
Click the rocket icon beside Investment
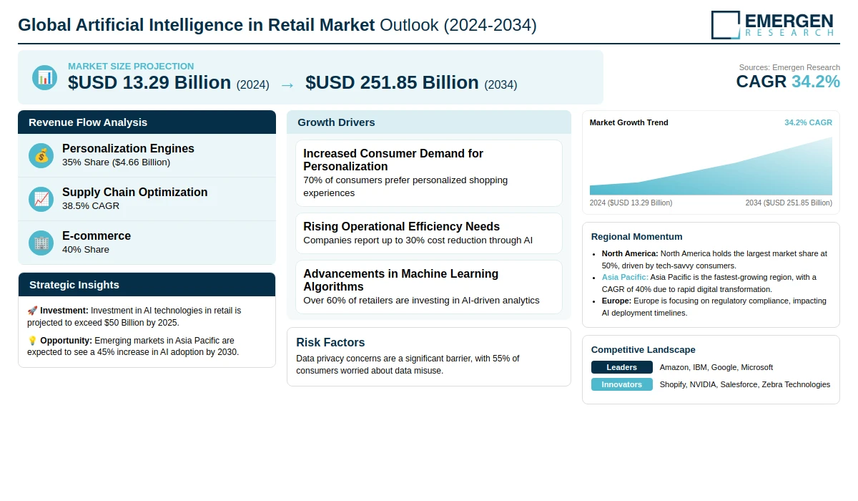click(x=32, y=311)
